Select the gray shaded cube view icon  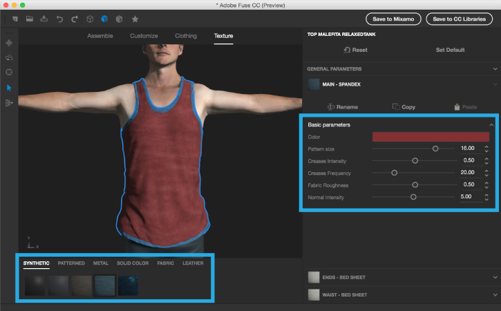[119, 19]
